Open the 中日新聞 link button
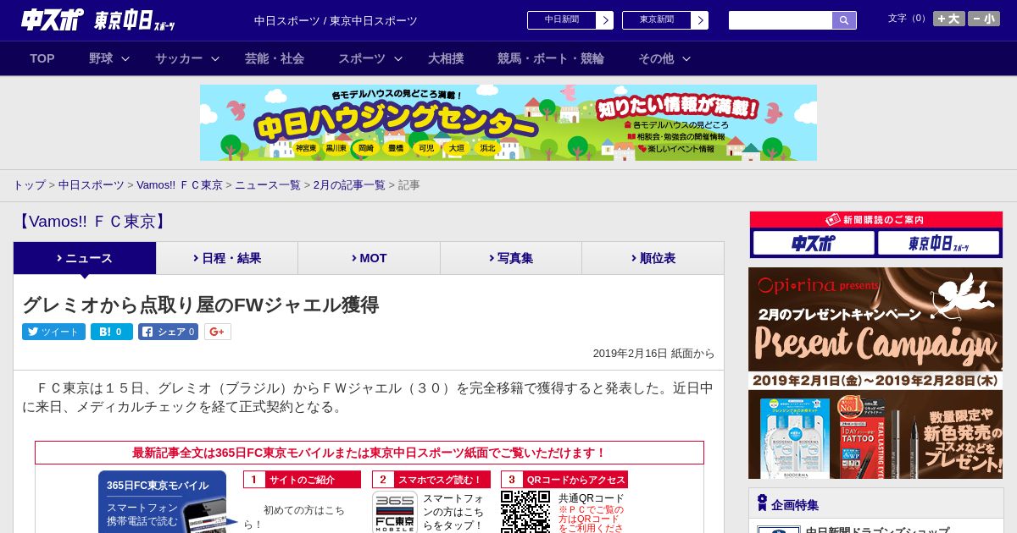The image size is (1017, 533). pyautogui.click(x=570, y=20)
